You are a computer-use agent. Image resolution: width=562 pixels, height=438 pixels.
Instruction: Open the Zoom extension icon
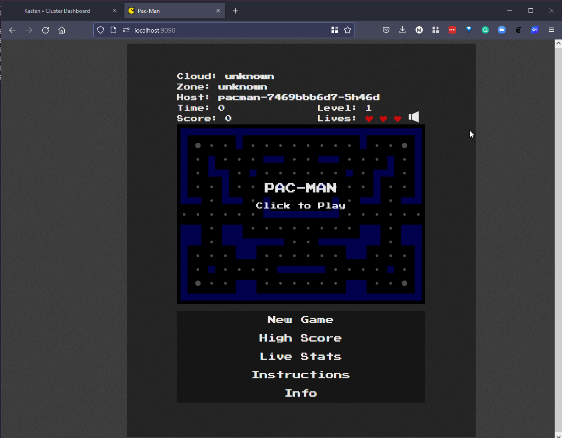click(x=502, y=30)
